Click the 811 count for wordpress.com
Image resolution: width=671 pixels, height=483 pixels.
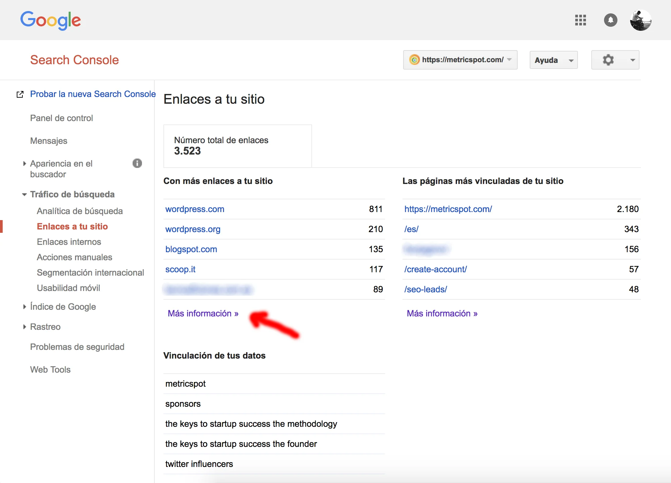click(376, 209)
